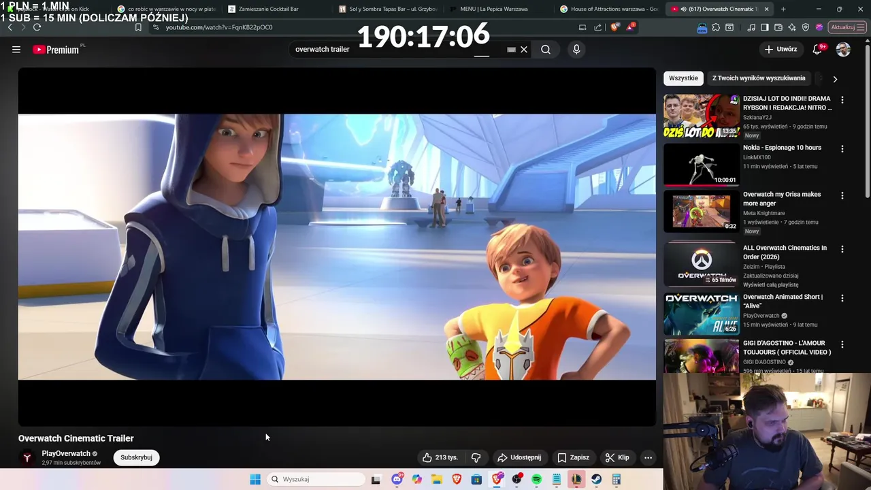Open the PlayOverwatch channel avatar
Viewport: 871px width, 490px height.
coord(27,458)
